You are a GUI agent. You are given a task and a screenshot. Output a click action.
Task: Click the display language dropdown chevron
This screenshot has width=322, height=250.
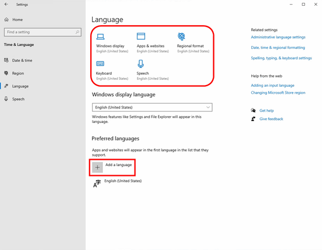coord(208,107)
